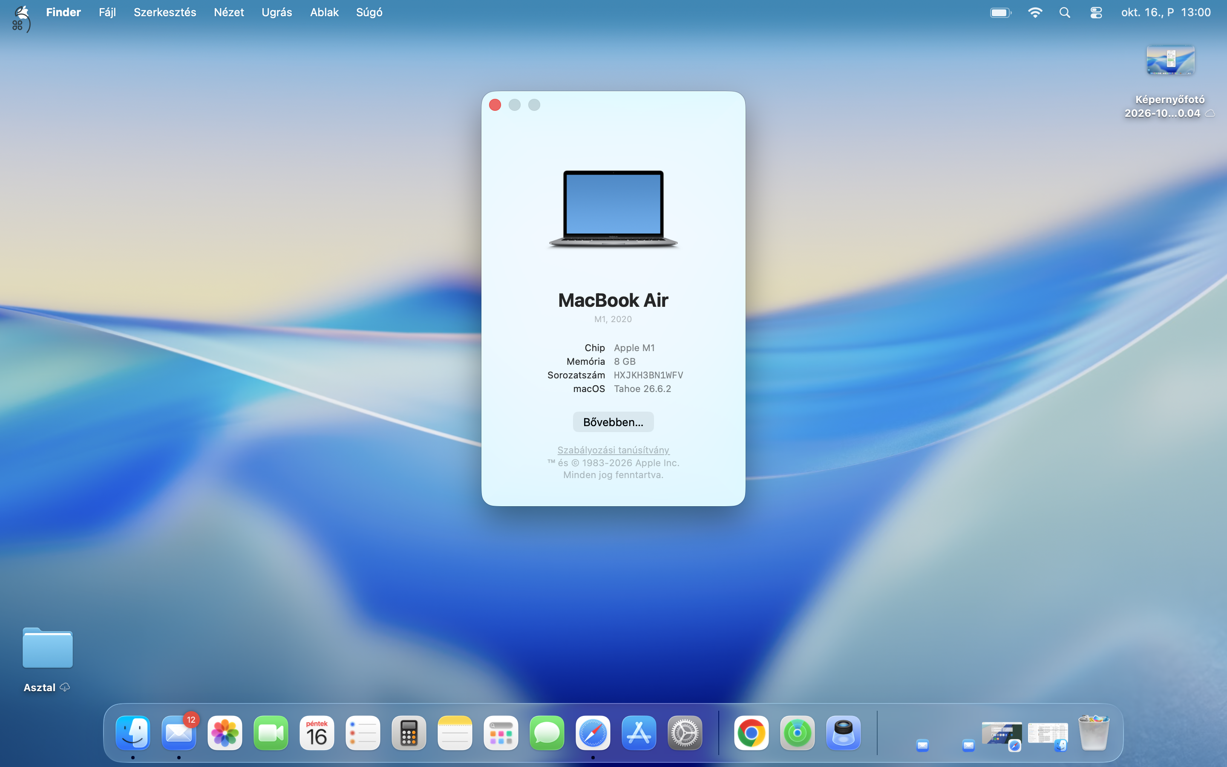
Task: Open the Preview app in Dock
Action: pyautogui.click(x=844, y=732)
